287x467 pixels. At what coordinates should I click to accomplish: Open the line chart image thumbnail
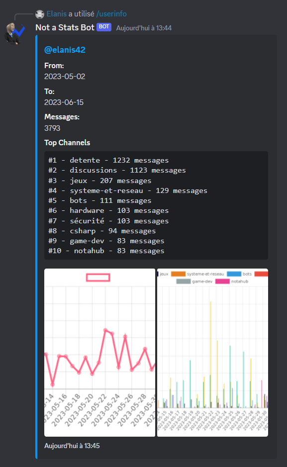(x=100, y=353)
